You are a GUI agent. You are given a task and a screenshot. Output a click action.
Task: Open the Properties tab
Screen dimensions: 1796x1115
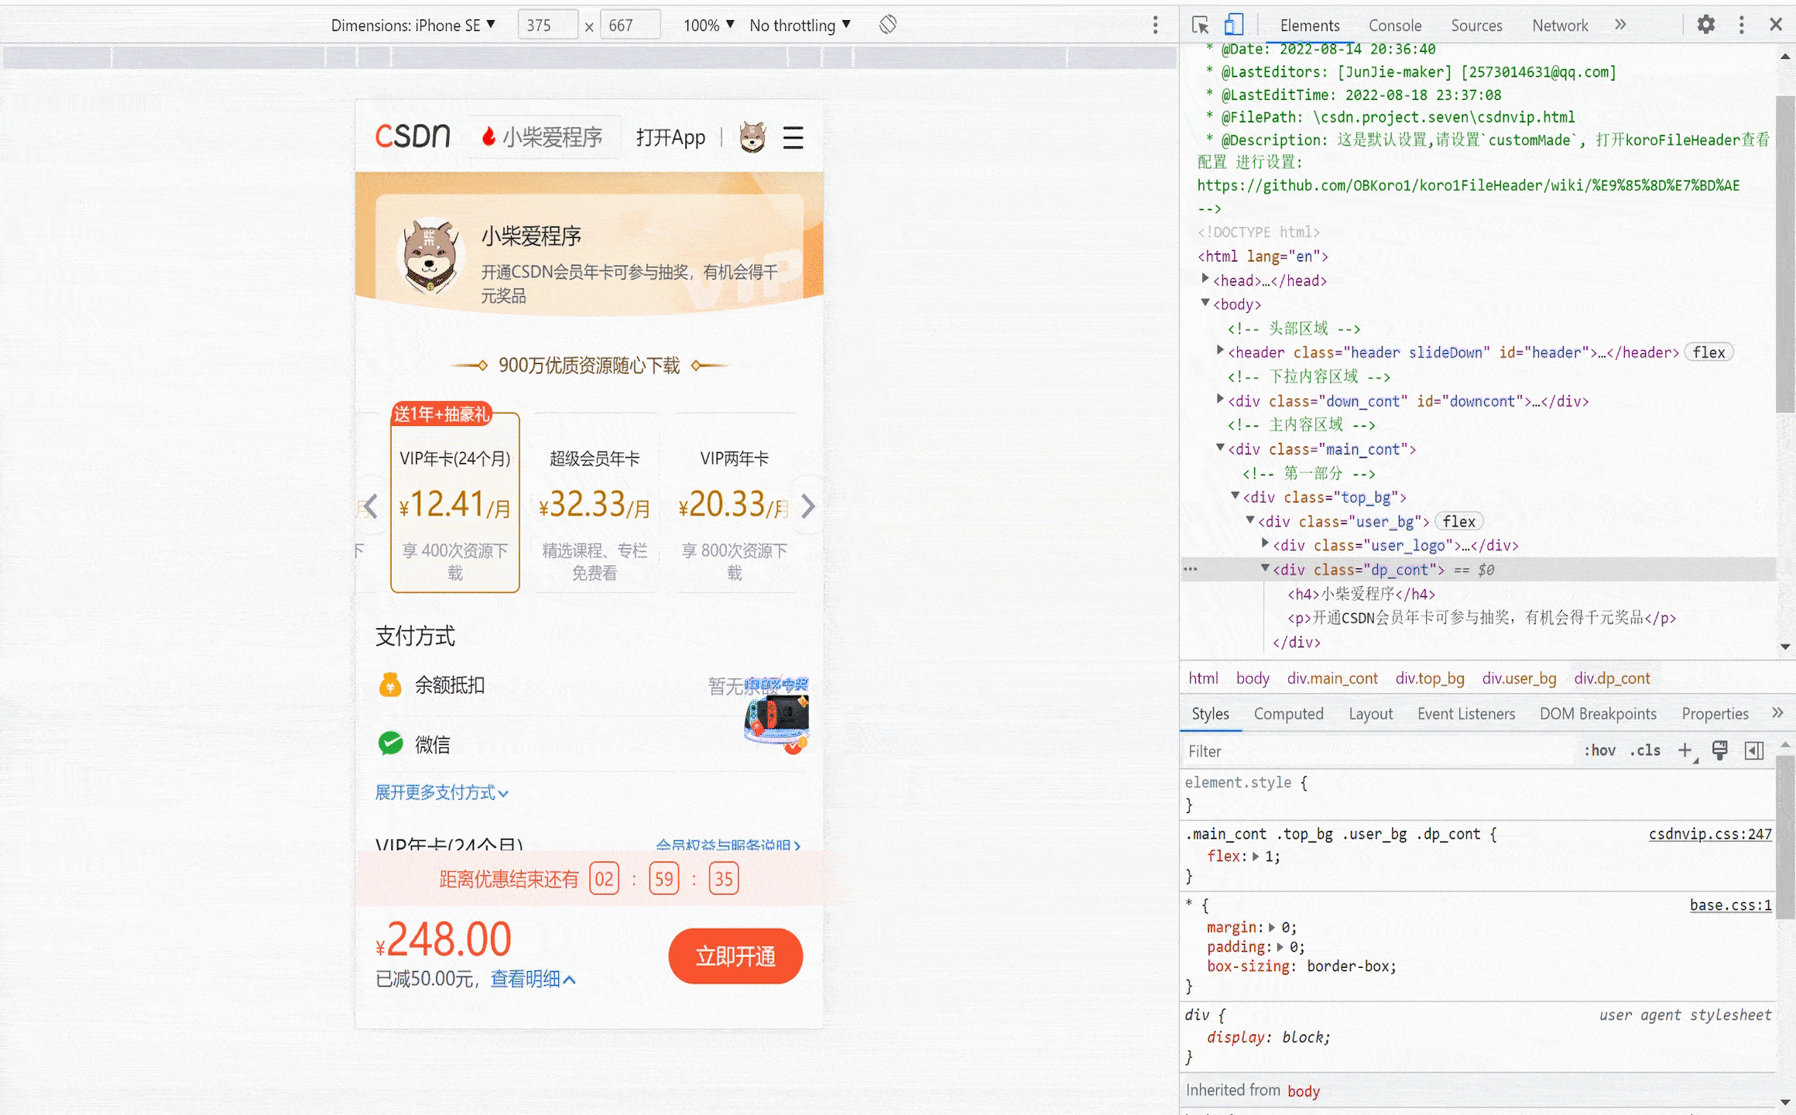1715,713
